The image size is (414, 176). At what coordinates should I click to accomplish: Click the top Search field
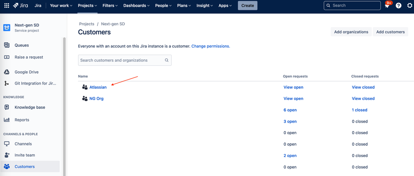[352, 5]
